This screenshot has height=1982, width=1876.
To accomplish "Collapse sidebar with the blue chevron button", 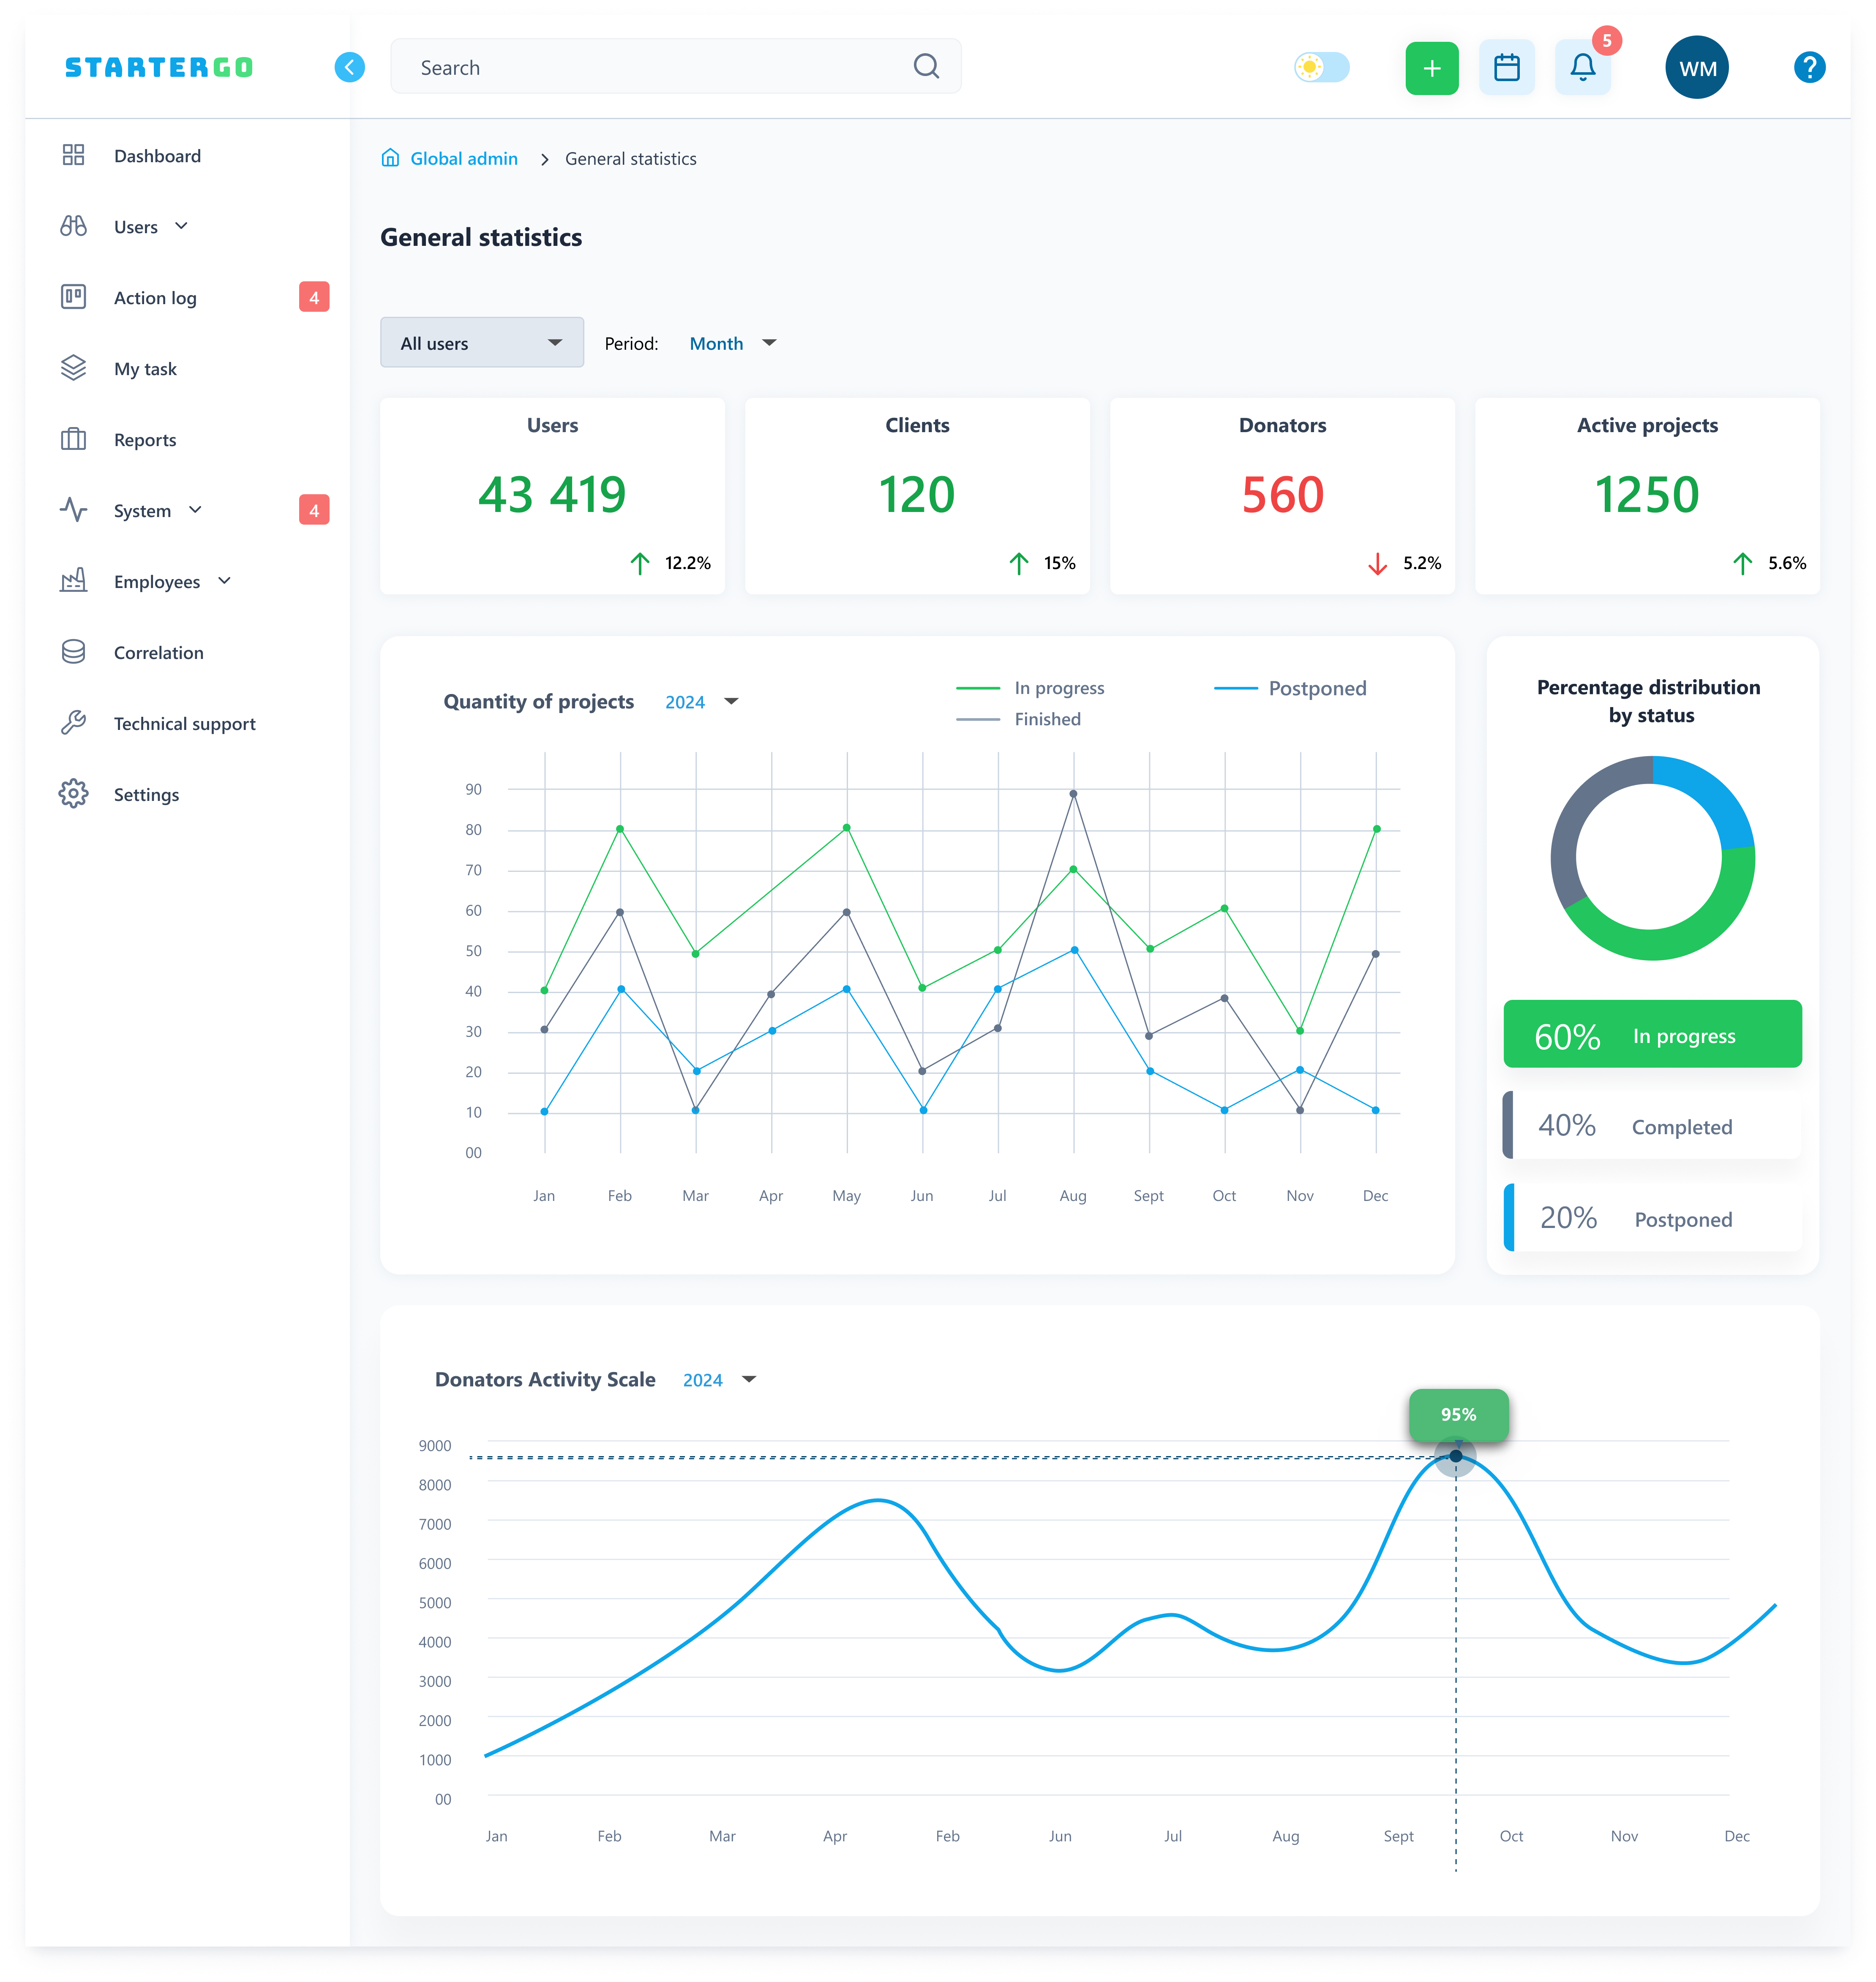I will click(349, 67).
